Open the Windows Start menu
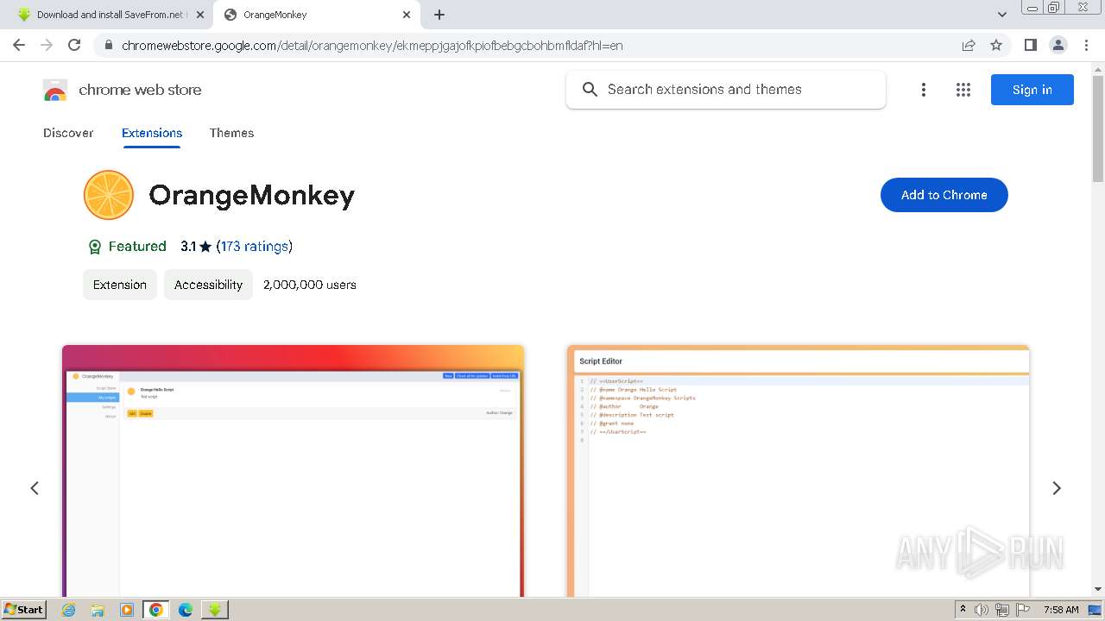This screenshot has width=1105, height=621. 23,609
